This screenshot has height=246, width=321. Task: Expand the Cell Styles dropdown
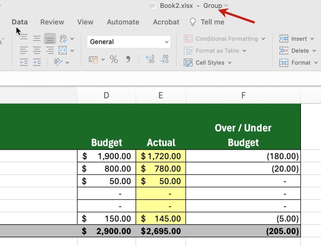click(230, 63)
